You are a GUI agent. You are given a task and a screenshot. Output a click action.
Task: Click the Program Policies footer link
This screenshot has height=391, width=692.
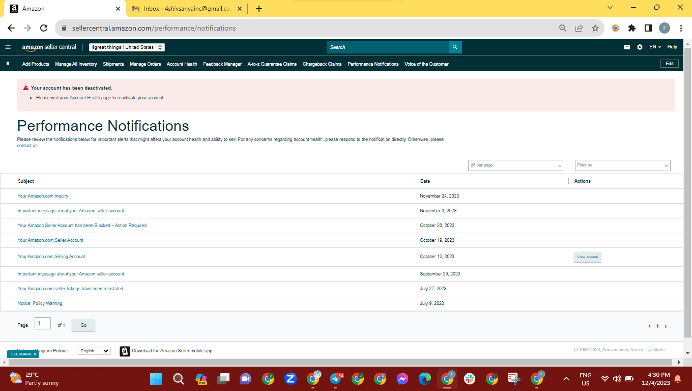point(51,351)
